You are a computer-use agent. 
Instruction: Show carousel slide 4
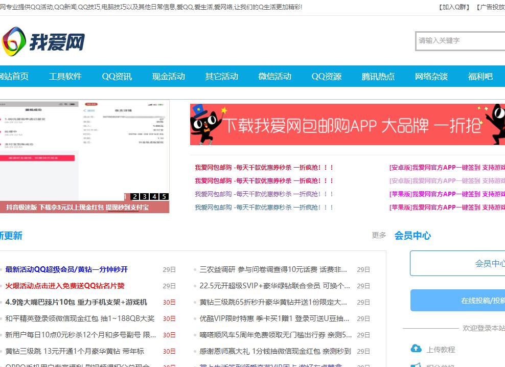click(154, 196)
